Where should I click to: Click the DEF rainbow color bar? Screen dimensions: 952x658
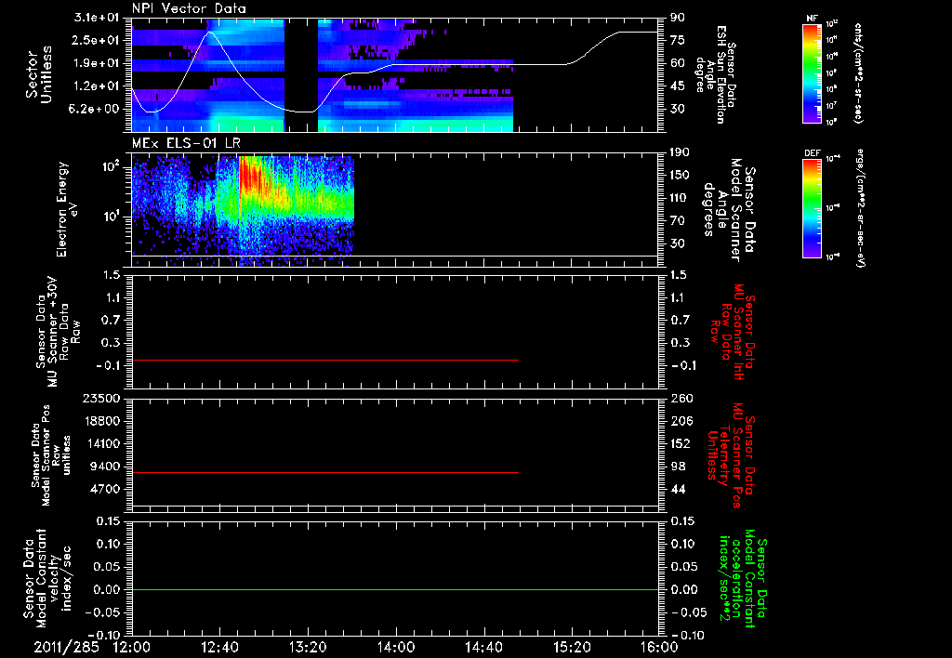812,208
